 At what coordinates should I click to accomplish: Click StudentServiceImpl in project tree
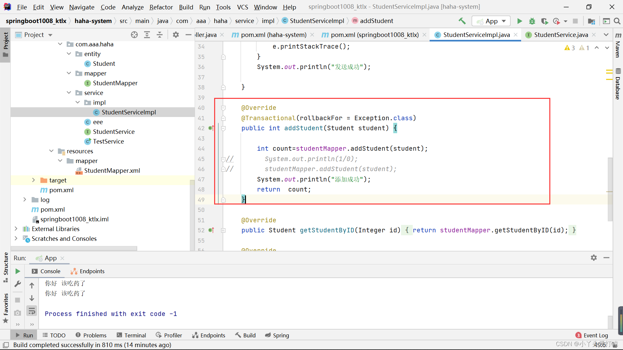[x=128, y=112]
